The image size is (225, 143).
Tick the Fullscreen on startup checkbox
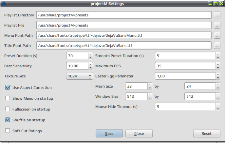click(x=8, y=109)
